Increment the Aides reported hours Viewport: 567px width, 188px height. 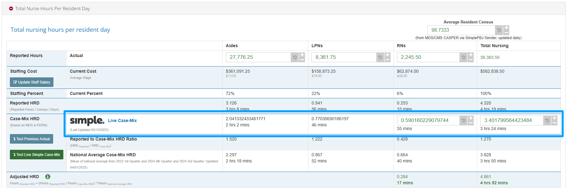click(x=302, y=55)
